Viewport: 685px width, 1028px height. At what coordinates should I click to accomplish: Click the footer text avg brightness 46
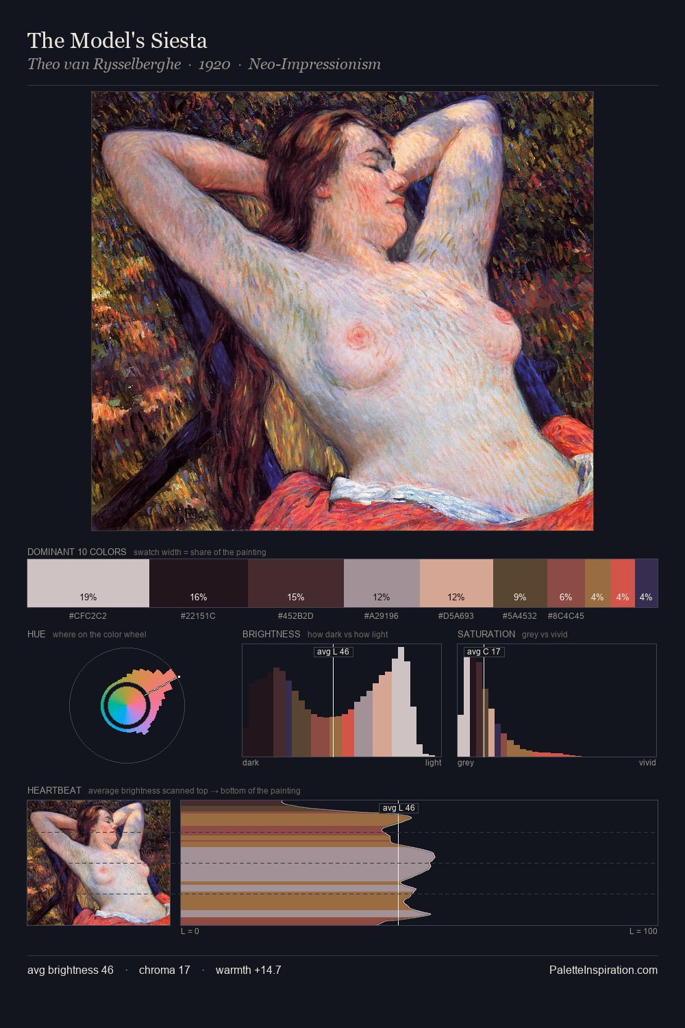pos(71,970)
